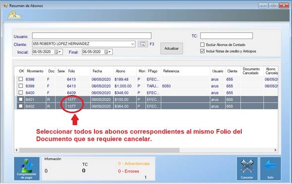Close the Resumen de Abonos window
The height and width of the screenshot is (184, 292).
(284, 5)
